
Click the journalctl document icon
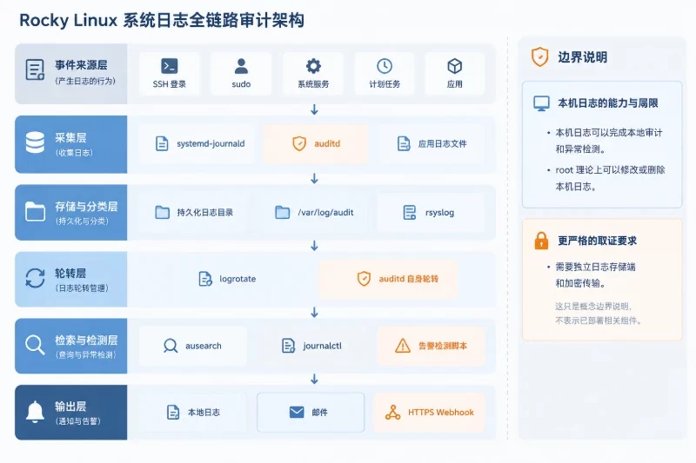tap(289, 346)
